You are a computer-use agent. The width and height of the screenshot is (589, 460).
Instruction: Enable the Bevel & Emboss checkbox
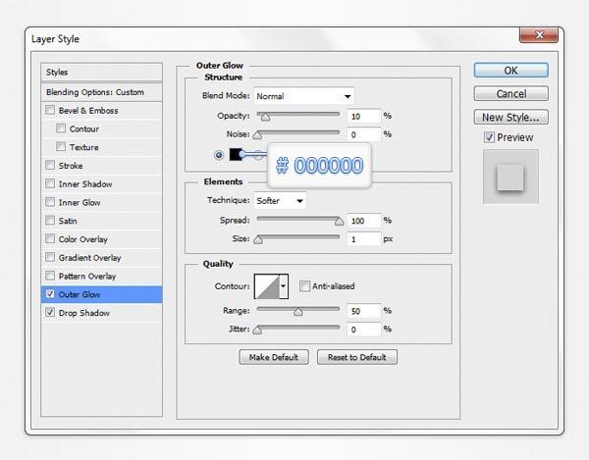pos(50,110)
